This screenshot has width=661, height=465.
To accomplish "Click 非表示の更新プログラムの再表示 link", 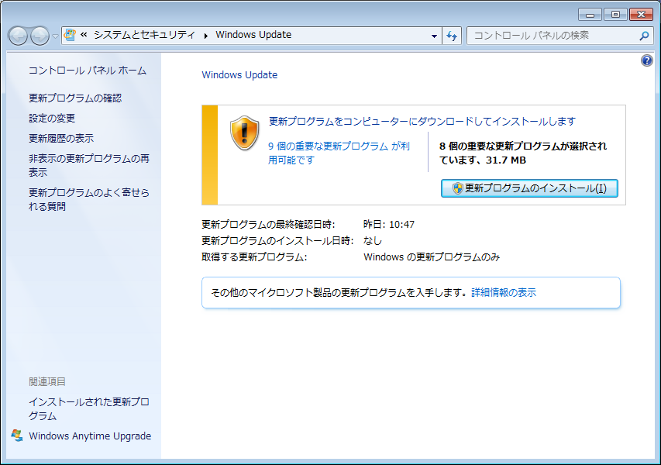I will (89, 165).
